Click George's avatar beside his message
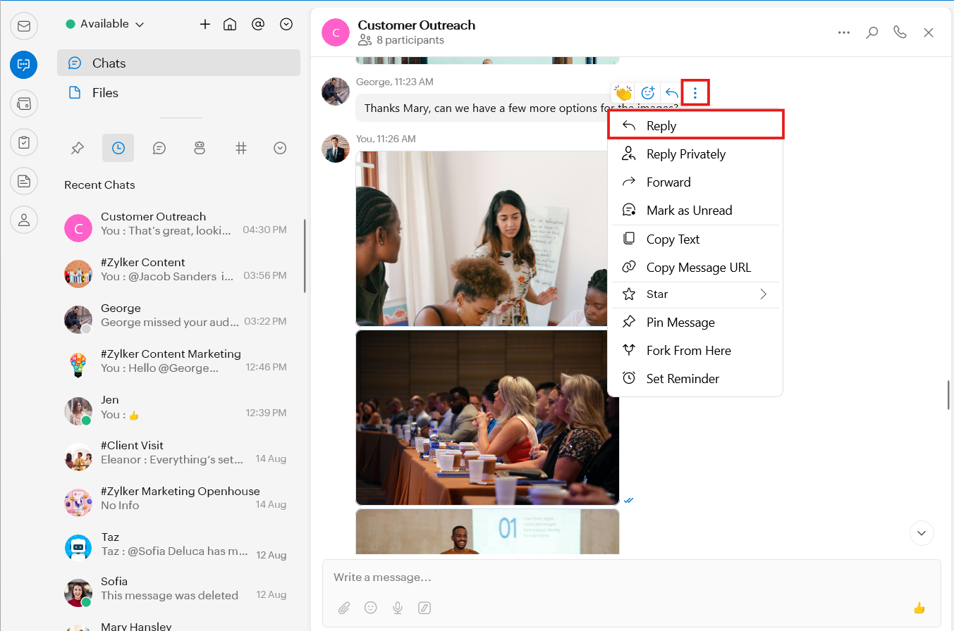The height and width of the screenshot is (631, 954). pyautogui.click(x=336, y=92)
